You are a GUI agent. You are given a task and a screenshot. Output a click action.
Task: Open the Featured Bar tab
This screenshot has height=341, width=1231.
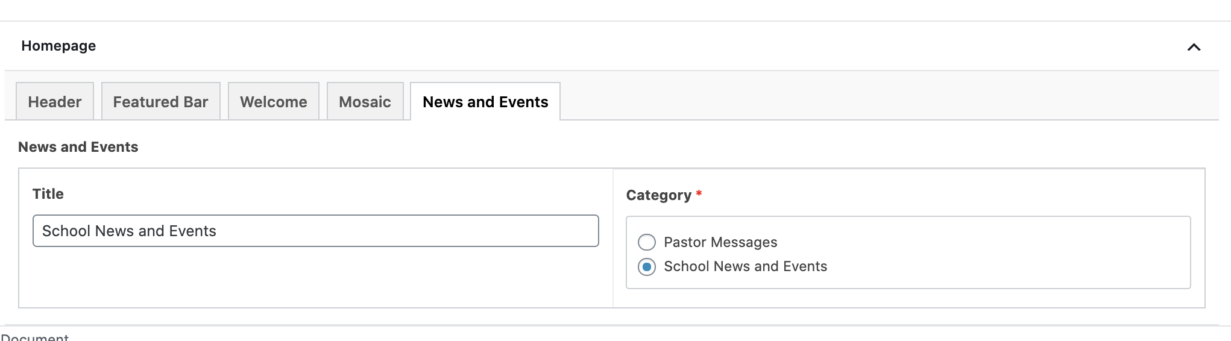click(x=160, y=102)
